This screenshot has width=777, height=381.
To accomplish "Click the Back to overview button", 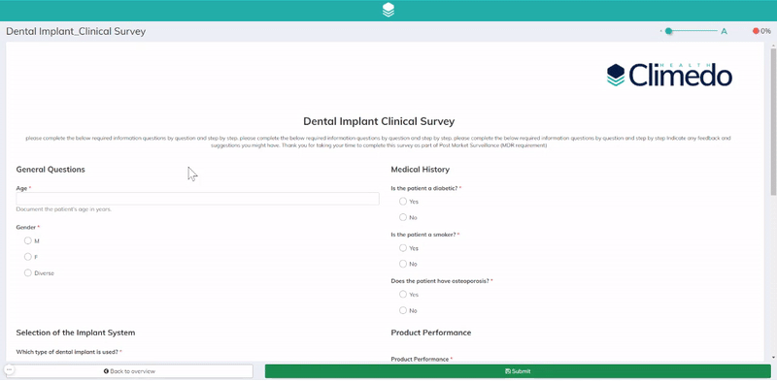I will point(129,371).
